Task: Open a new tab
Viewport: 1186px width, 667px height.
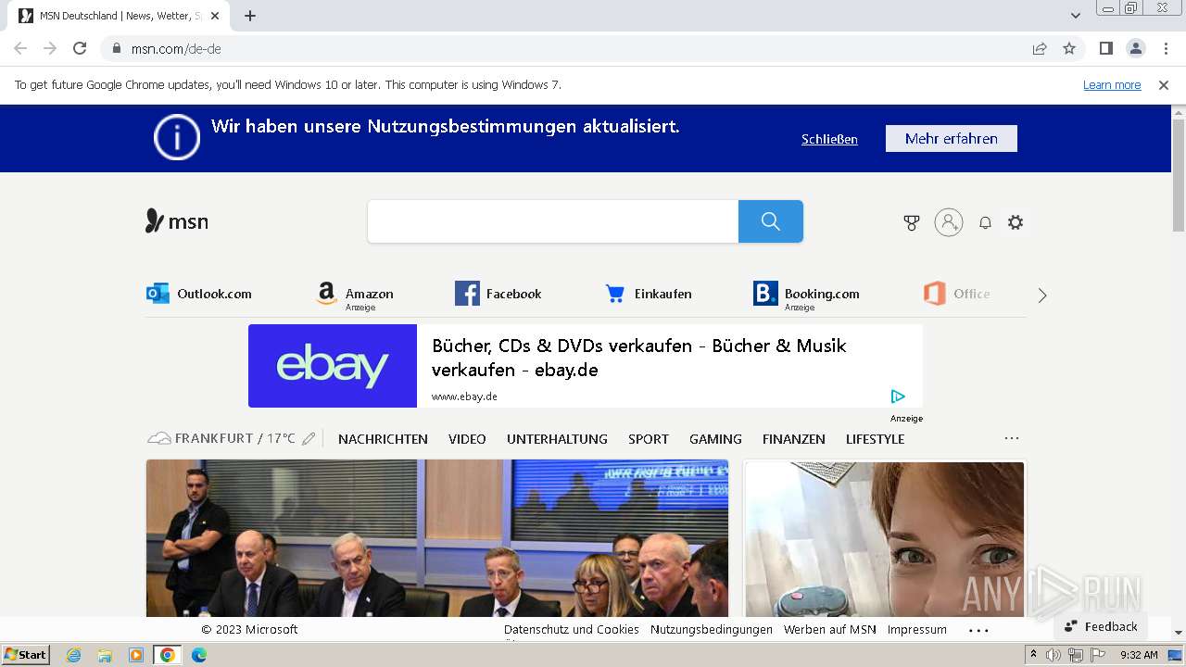Action: pyautogui.click(x=250, y=16)
